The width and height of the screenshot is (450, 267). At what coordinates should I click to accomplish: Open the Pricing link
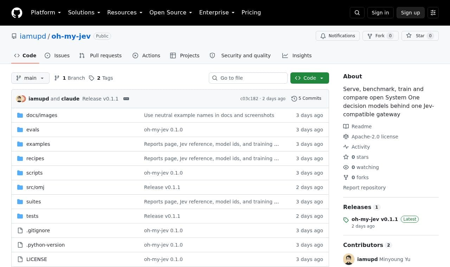[251, 13]
